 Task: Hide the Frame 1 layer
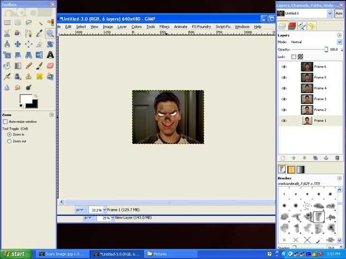[284, 121]
